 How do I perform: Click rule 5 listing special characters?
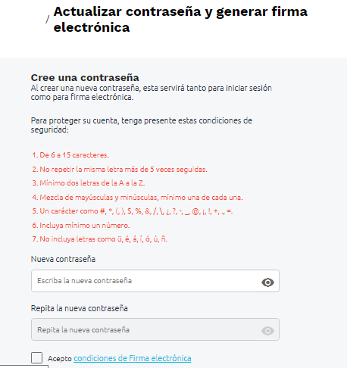coord(133,211)
